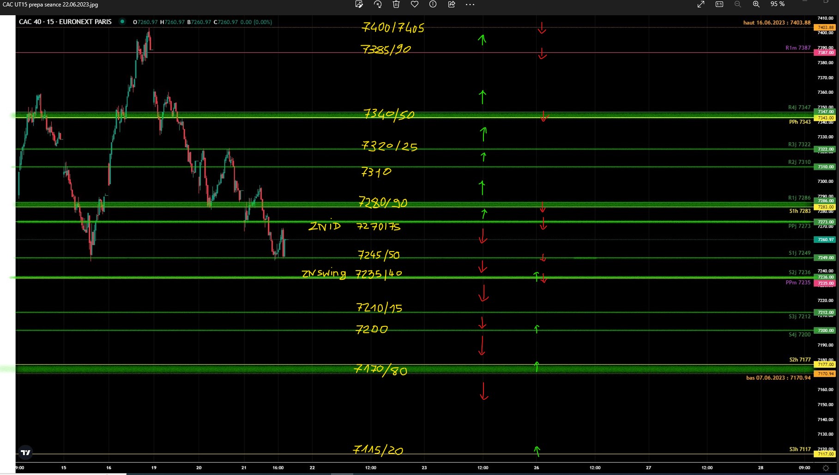This screenshot has height=475, width=839.
Task: Click the 'S3h 7117' support label
Action: pos(800,449)
